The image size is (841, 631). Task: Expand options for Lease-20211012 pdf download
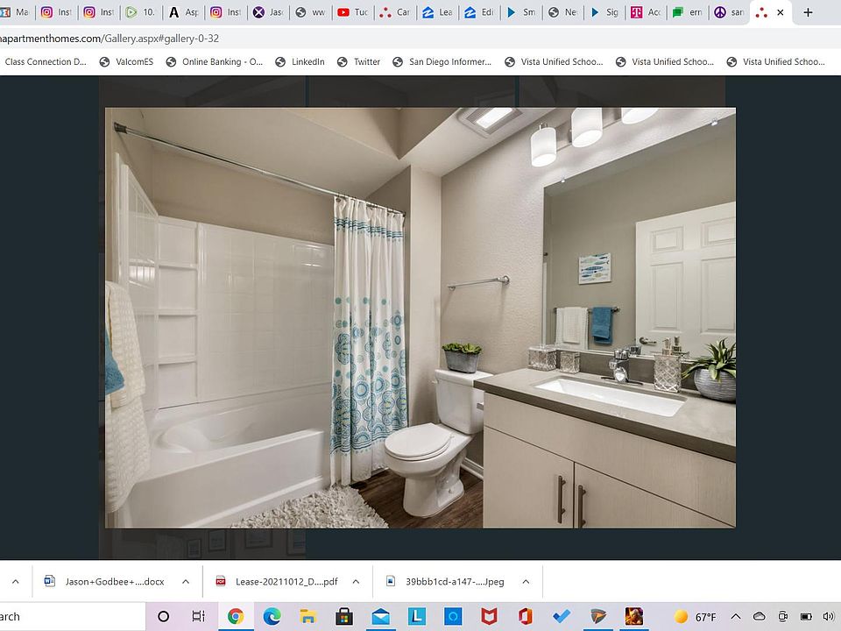[x=356, y=581]
